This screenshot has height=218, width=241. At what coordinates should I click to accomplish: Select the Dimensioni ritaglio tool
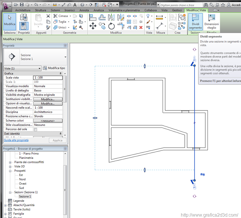[211, 21]
